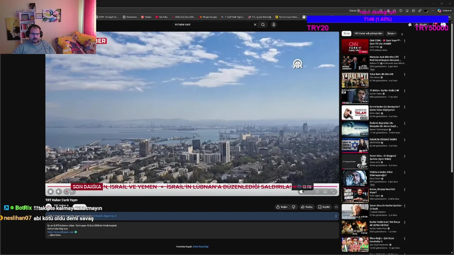Start voice search with microphone
454x255 pixels.
click(x=273, y=24)
